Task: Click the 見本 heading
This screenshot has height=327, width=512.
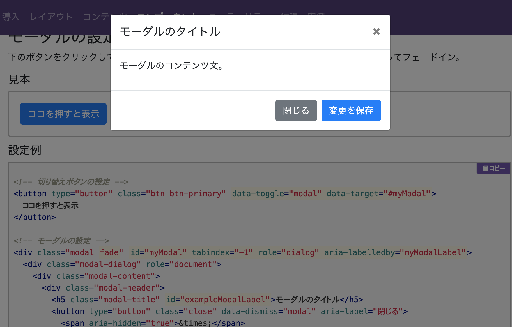Action: [x=19, y=79]
